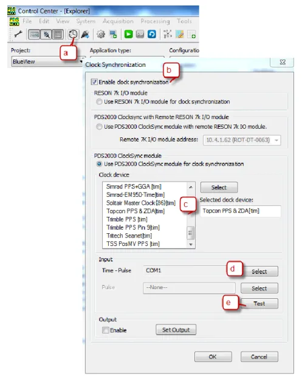Click the map with pencil edit icon

click(180, 34)
